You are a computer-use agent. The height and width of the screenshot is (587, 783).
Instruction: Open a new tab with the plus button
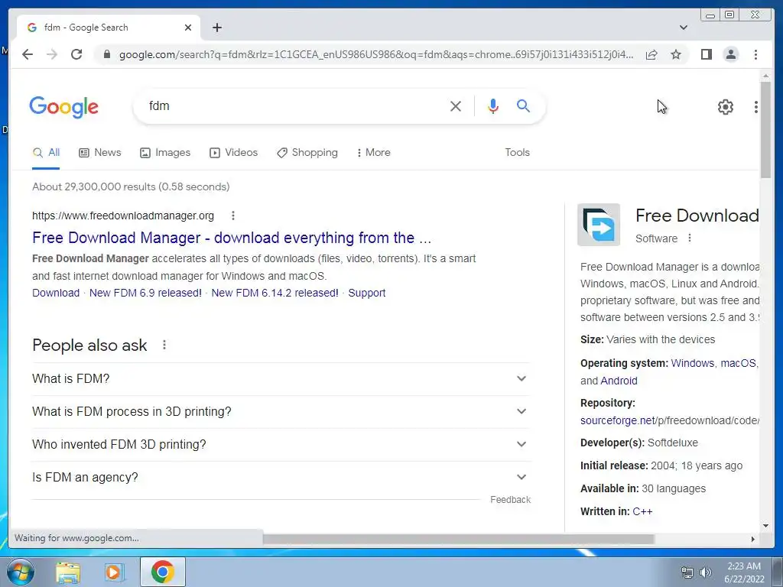pyautogui.click(x=216, y=28)
